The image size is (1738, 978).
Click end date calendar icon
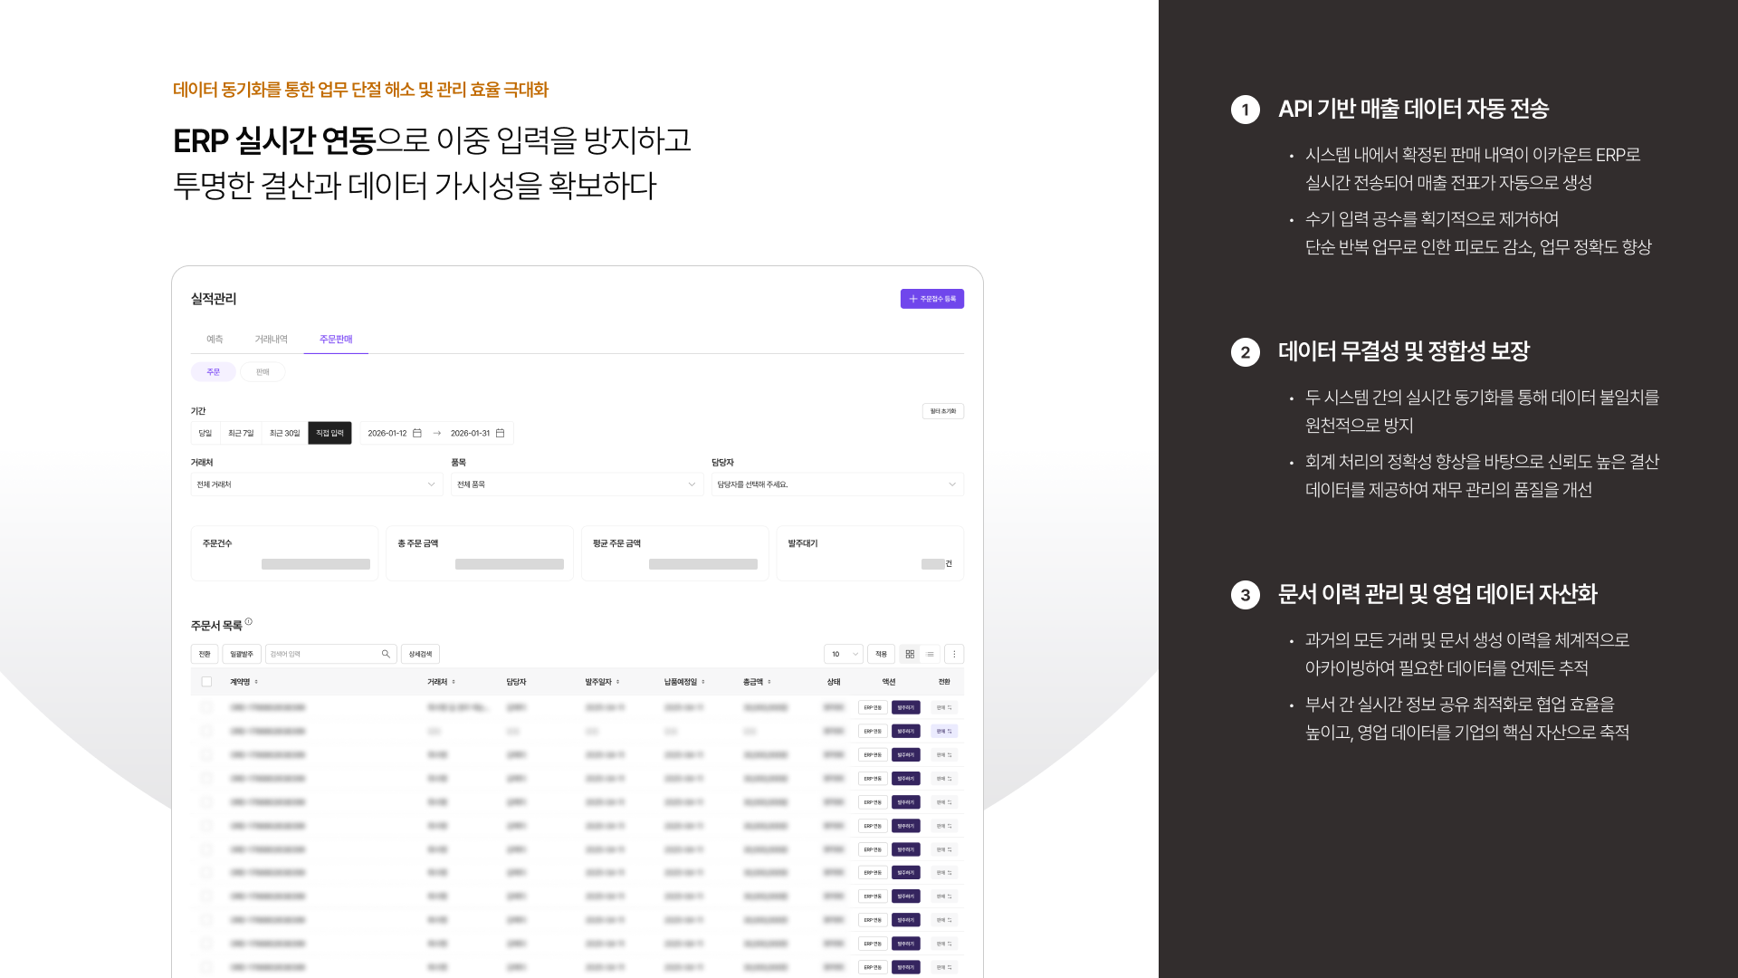500,433
